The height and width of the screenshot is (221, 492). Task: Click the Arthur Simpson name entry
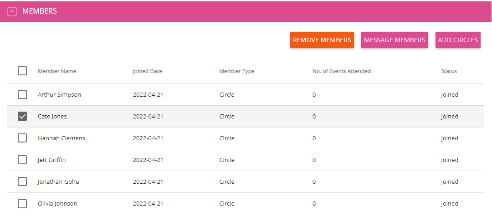[x=59, y=94]
